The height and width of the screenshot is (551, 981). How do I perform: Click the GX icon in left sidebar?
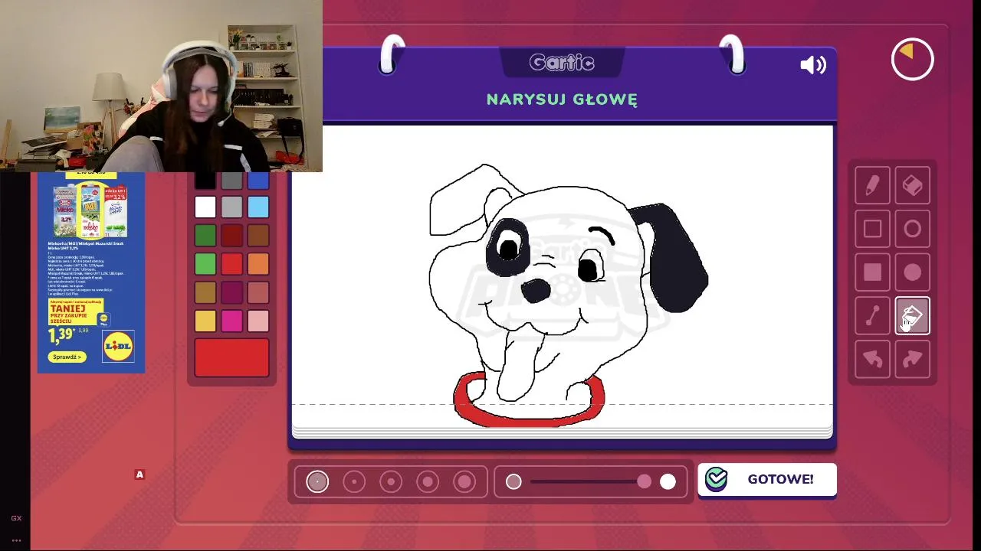pyautogui.click(x=16, y=518)
